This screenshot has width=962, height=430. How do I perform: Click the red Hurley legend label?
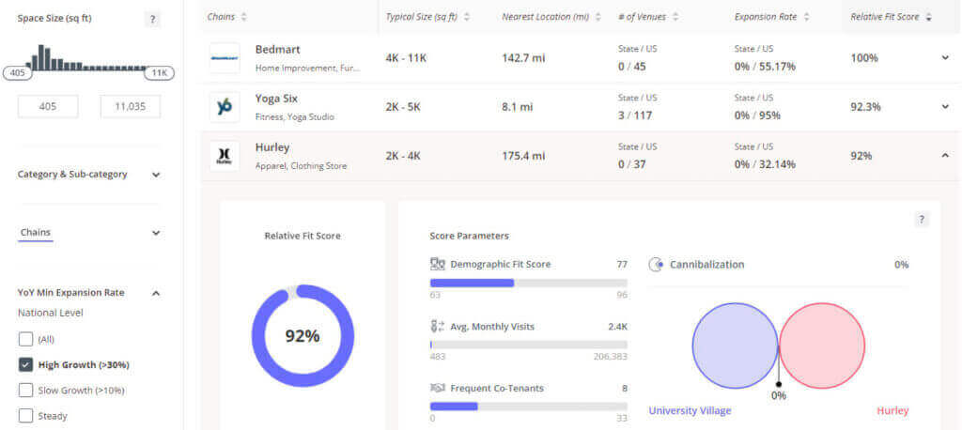coord(892,411)
